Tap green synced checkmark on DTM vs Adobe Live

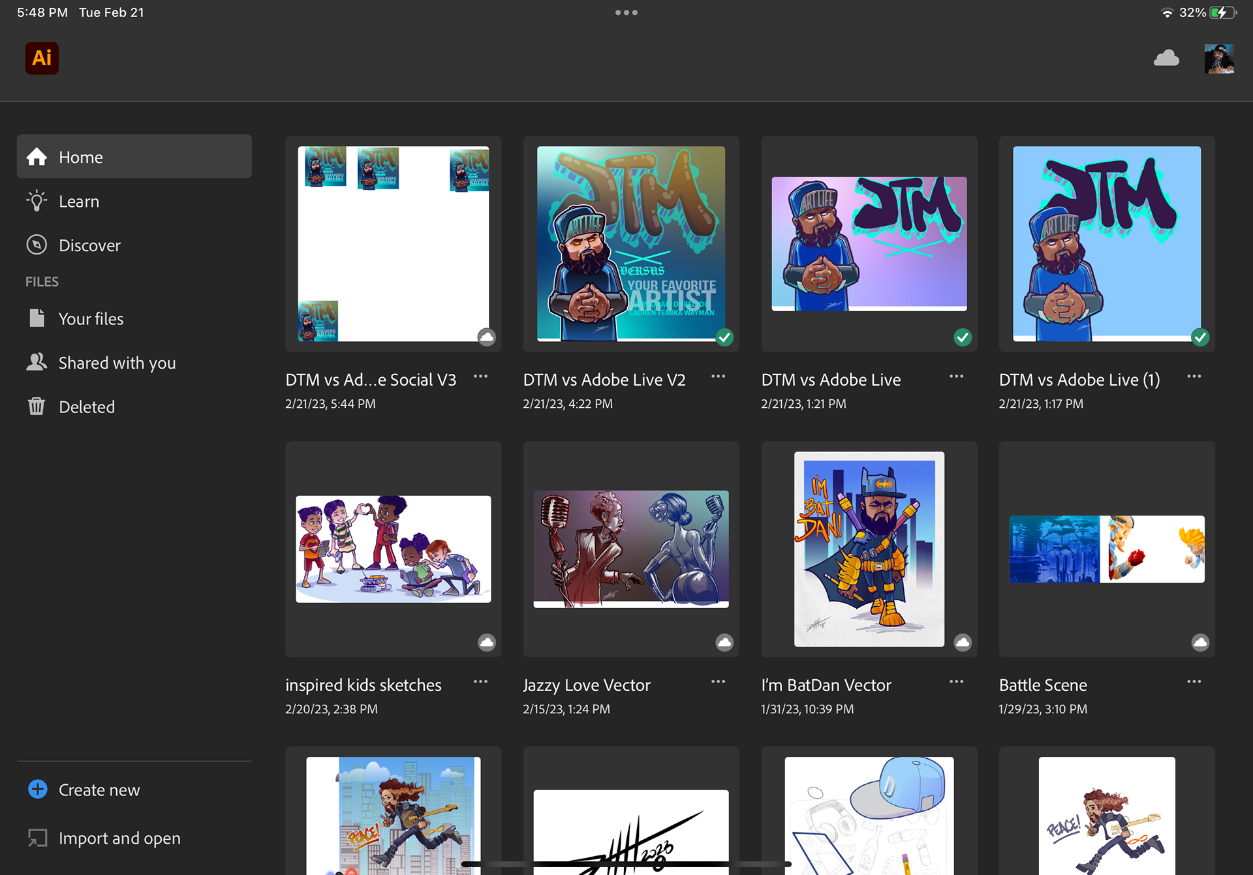(x=963, y=337)
